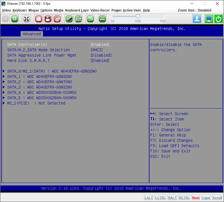224x202 pixels.
Task: Select SATA Controller(s) Enabled value
Action: point(100,45)
